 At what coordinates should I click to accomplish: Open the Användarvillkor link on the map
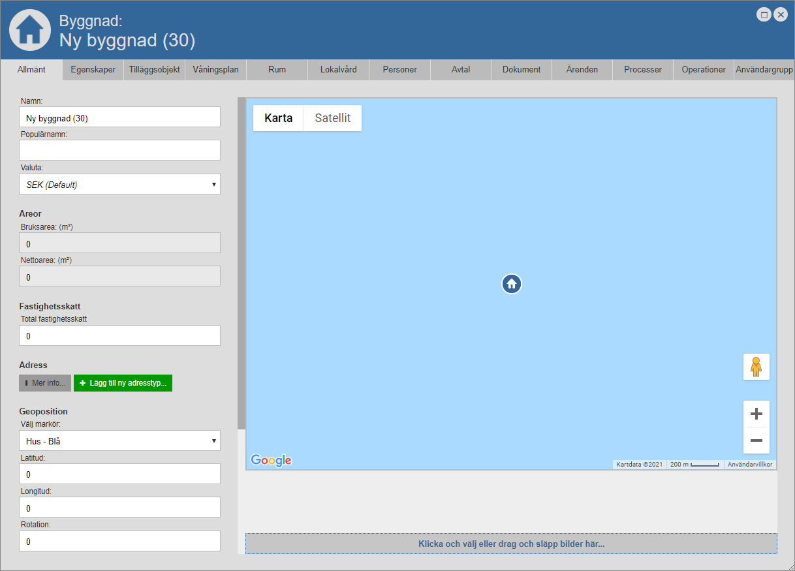click(x=750, y=465)
